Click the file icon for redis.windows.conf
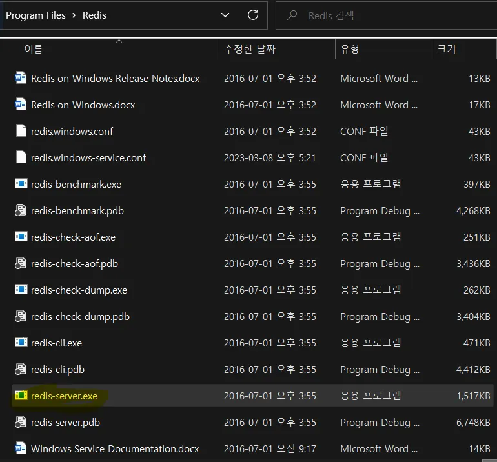Screen dimensions: 497x462 (21, 130)
